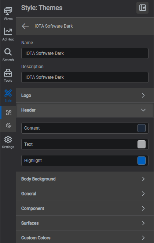Screen dimensions: 154x243
Task: Expand the Logo section
Action: pyautogui.click(x=85, y=95)
